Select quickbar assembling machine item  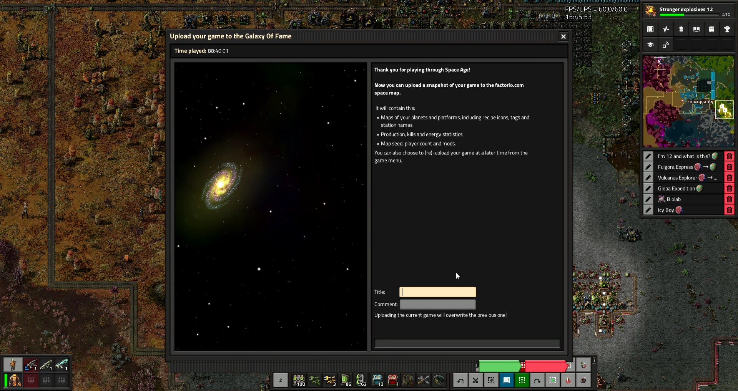point(408,380)
